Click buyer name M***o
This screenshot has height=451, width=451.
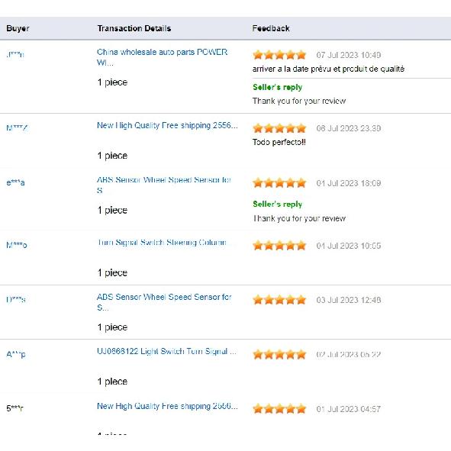17,245
